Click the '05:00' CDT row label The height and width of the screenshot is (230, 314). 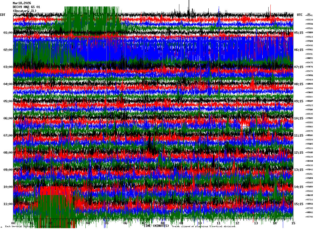click(x=8, y=101)
